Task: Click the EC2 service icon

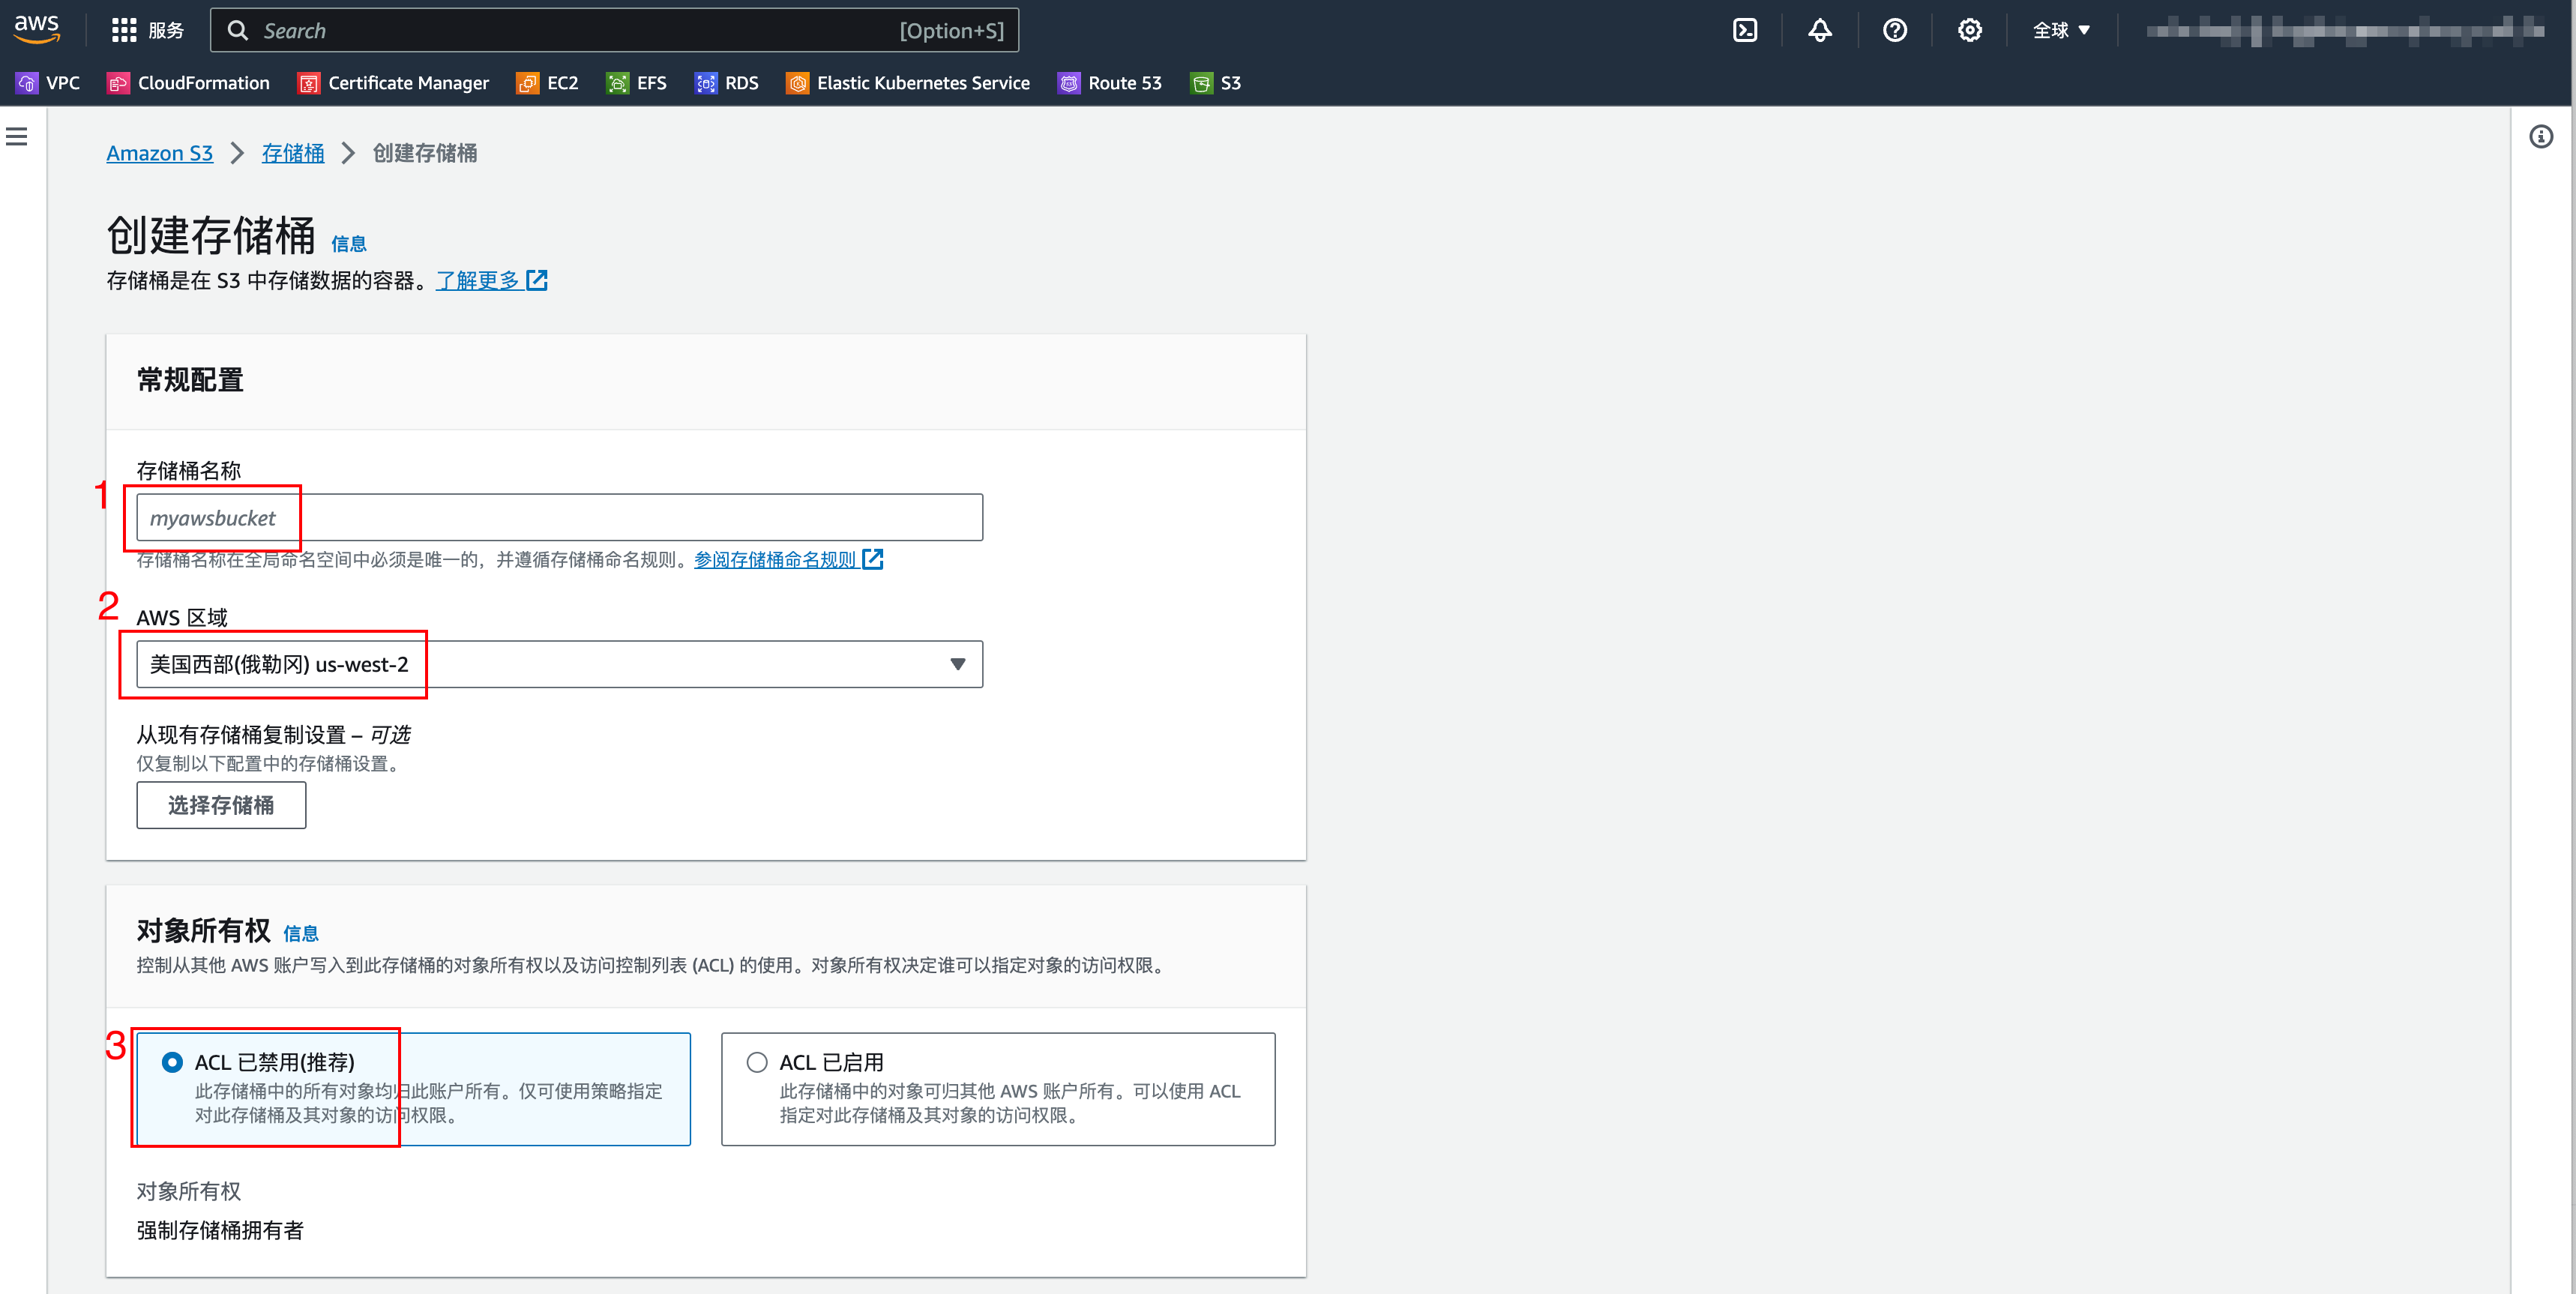Action: pyautogui.click(x=527, y=83)
